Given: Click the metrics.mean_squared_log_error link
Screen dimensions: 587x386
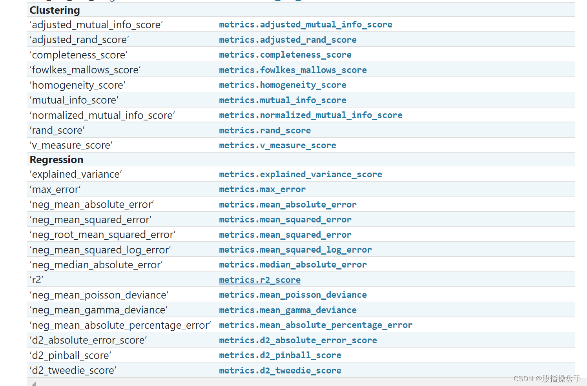Looking at the screenshot, I should point(295,249).
